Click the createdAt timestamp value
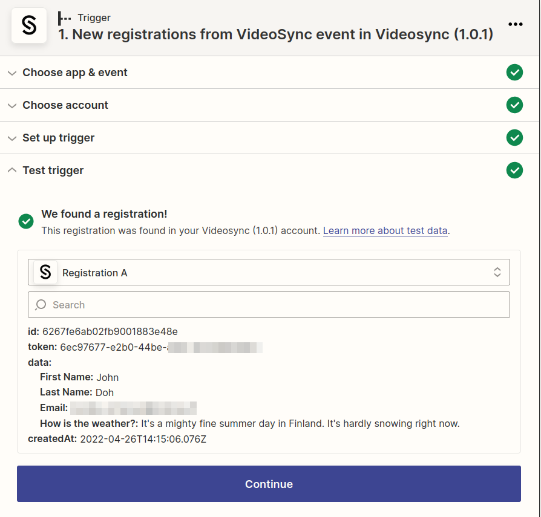541x517 pixels. 143,439
